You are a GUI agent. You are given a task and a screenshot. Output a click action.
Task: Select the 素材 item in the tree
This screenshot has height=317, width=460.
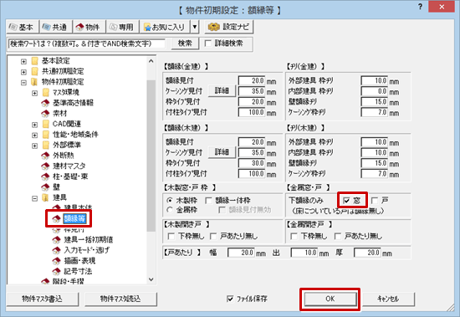pos(60,113)
